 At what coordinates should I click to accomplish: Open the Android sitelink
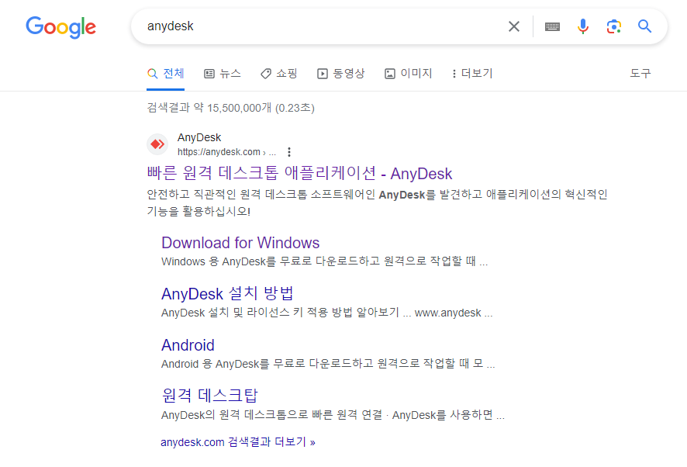click(x=188, y=345)
